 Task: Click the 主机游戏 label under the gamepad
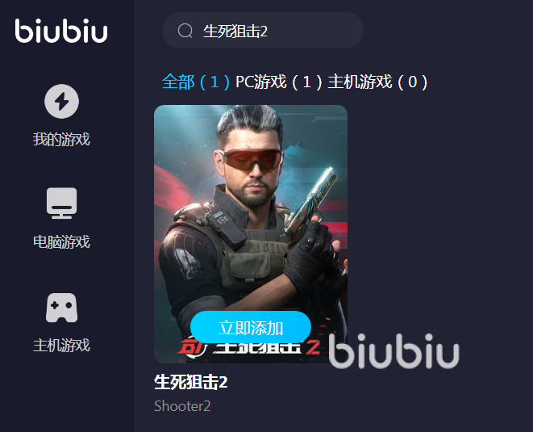61,345
